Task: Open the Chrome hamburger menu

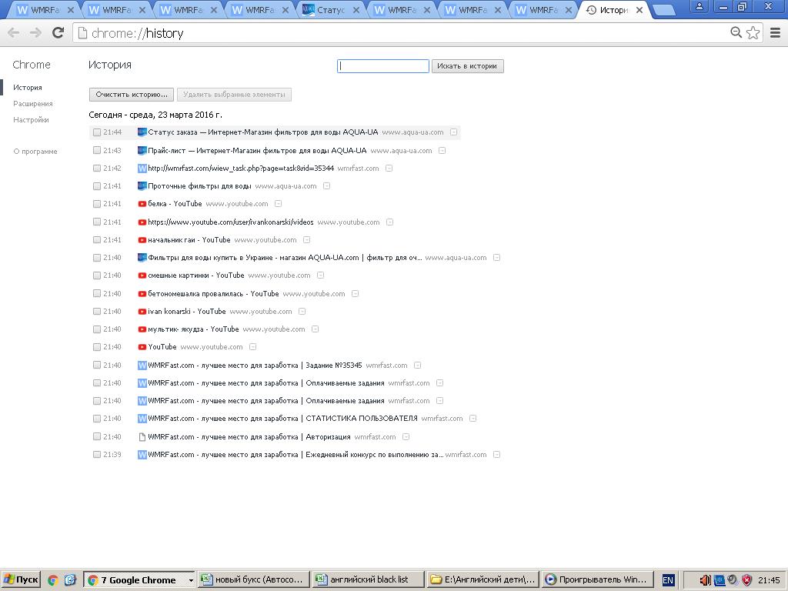Action: [775, 33]
